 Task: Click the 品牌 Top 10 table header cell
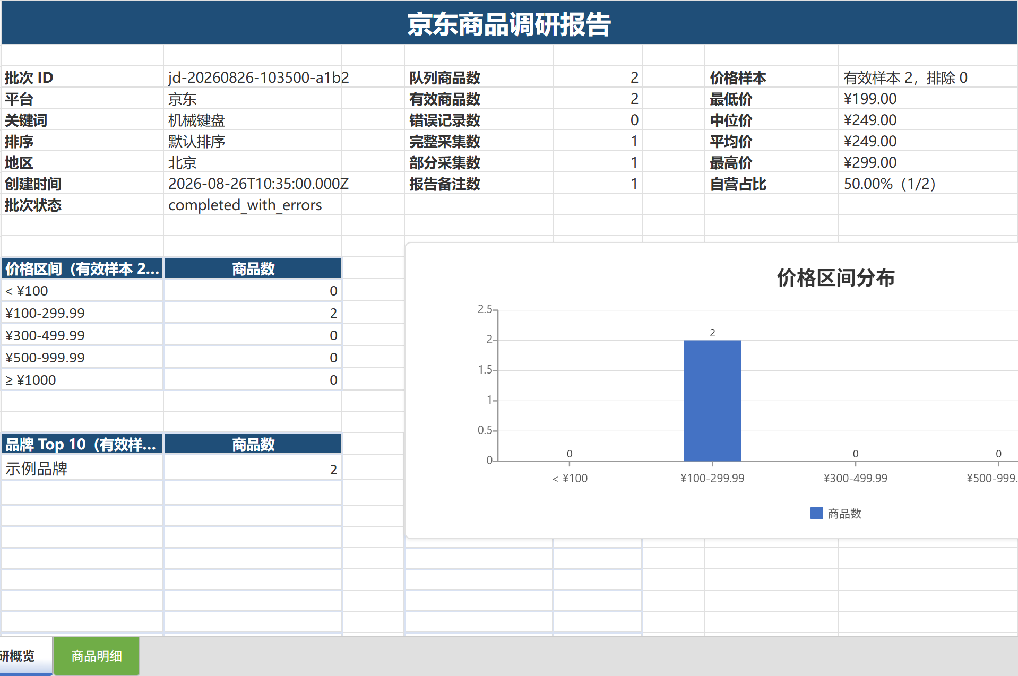click(82, 444)
